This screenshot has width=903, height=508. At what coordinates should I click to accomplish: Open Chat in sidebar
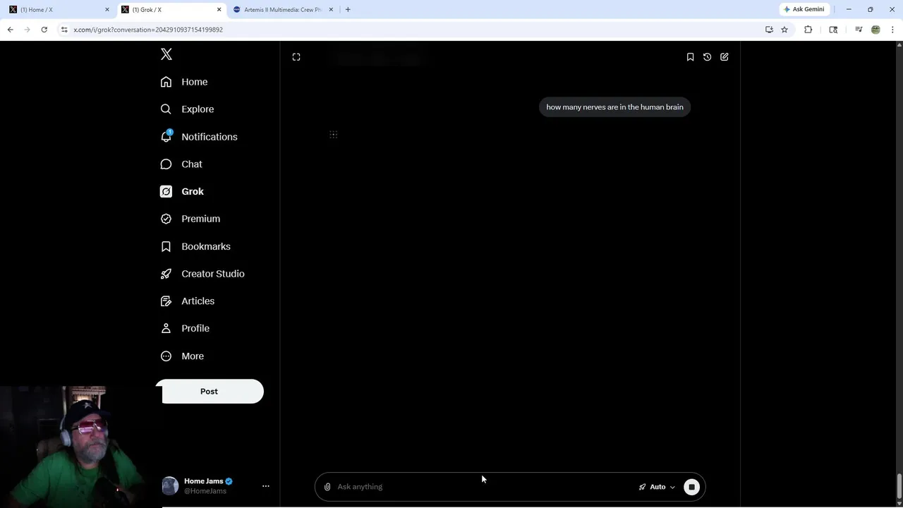click(x=181, y=164)
